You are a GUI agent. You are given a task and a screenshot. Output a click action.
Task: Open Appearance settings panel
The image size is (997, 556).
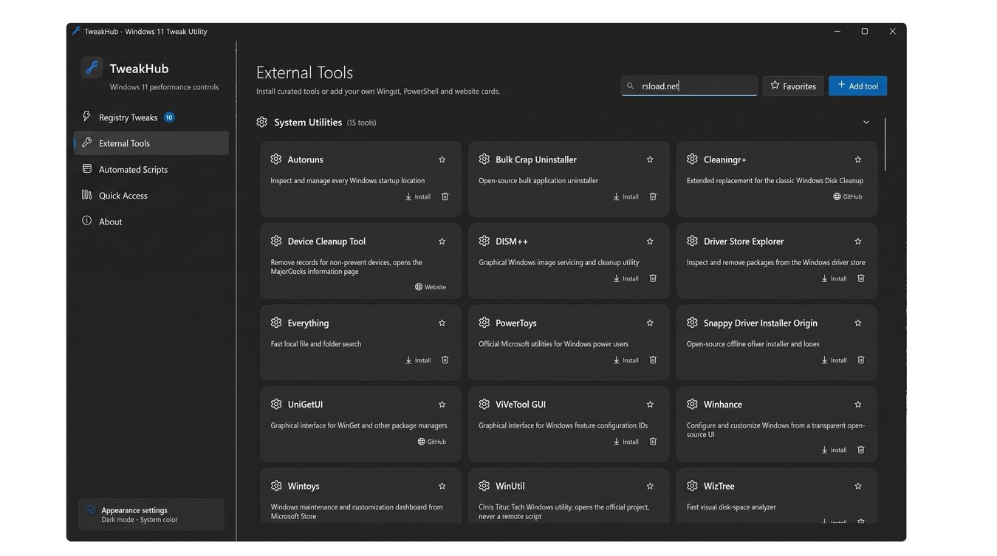[x=151, y=515]
